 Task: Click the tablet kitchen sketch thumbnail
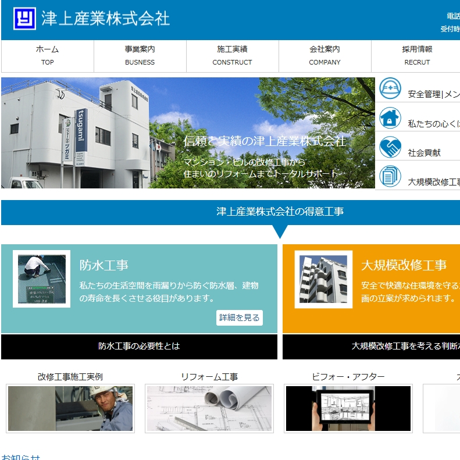click(348, 408)
